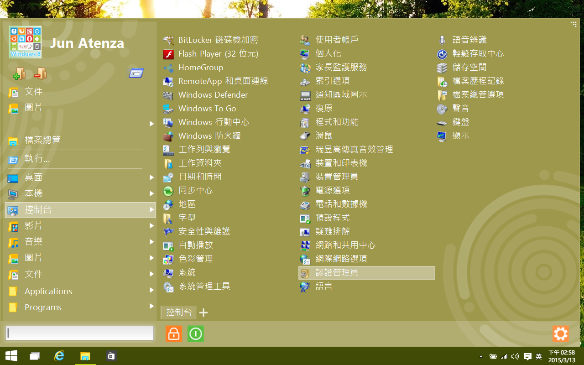
Task: Add new tab with plus button
Action: coord(204,313)
